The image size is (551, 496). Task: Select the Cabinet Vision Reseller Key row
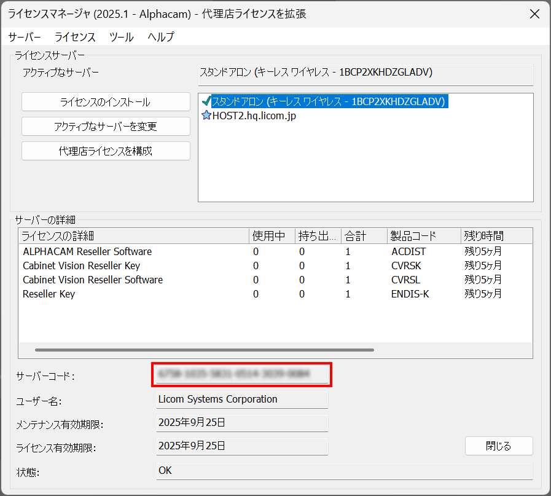coord(275,266)
